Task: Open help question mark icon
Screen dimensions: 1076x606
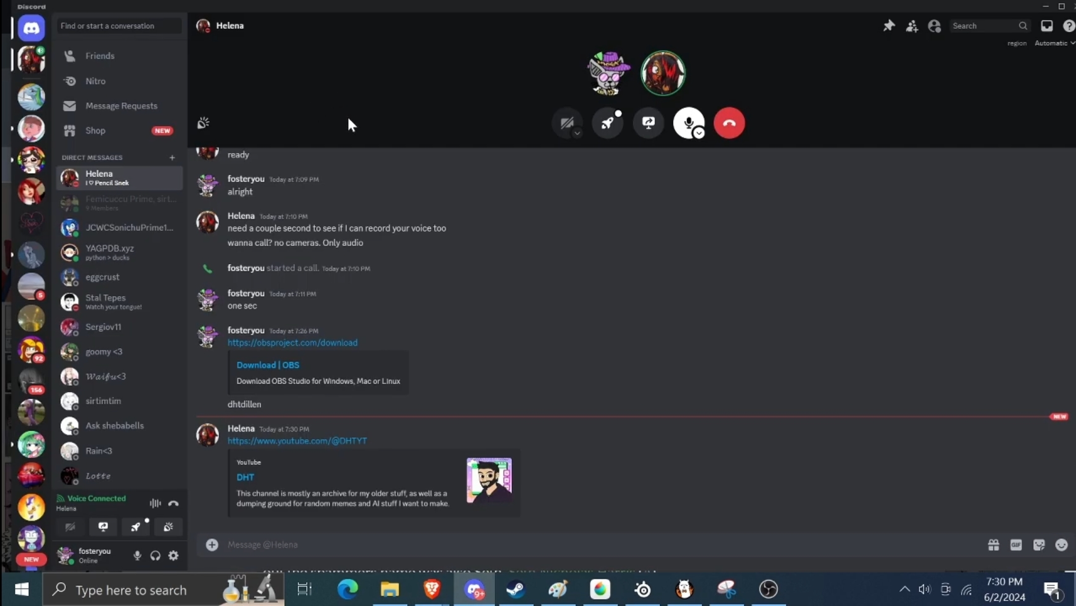Action: pos(1068,26)
